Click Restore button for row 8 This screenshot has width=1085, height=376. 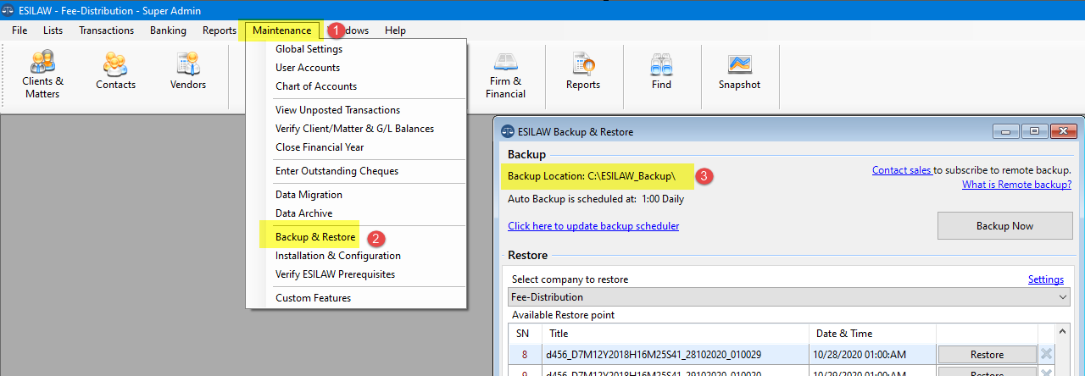[x=987, y=355]
